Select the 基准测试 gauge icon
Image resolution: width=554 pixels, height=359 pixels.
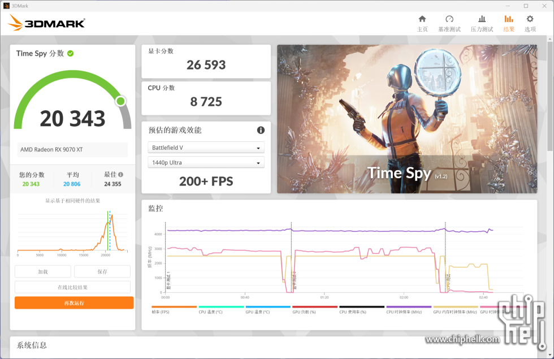(x=449, y=23)
